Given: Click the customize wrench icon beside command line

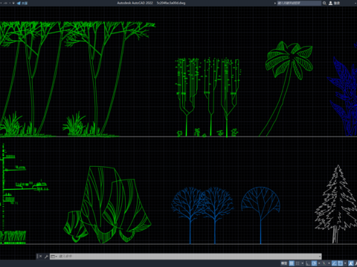Looking at the screenshot, I should tap(46, 257).
